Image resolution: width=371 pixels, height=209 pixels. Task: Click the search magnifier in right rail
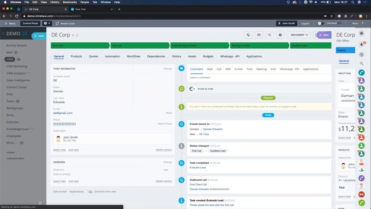362,63
